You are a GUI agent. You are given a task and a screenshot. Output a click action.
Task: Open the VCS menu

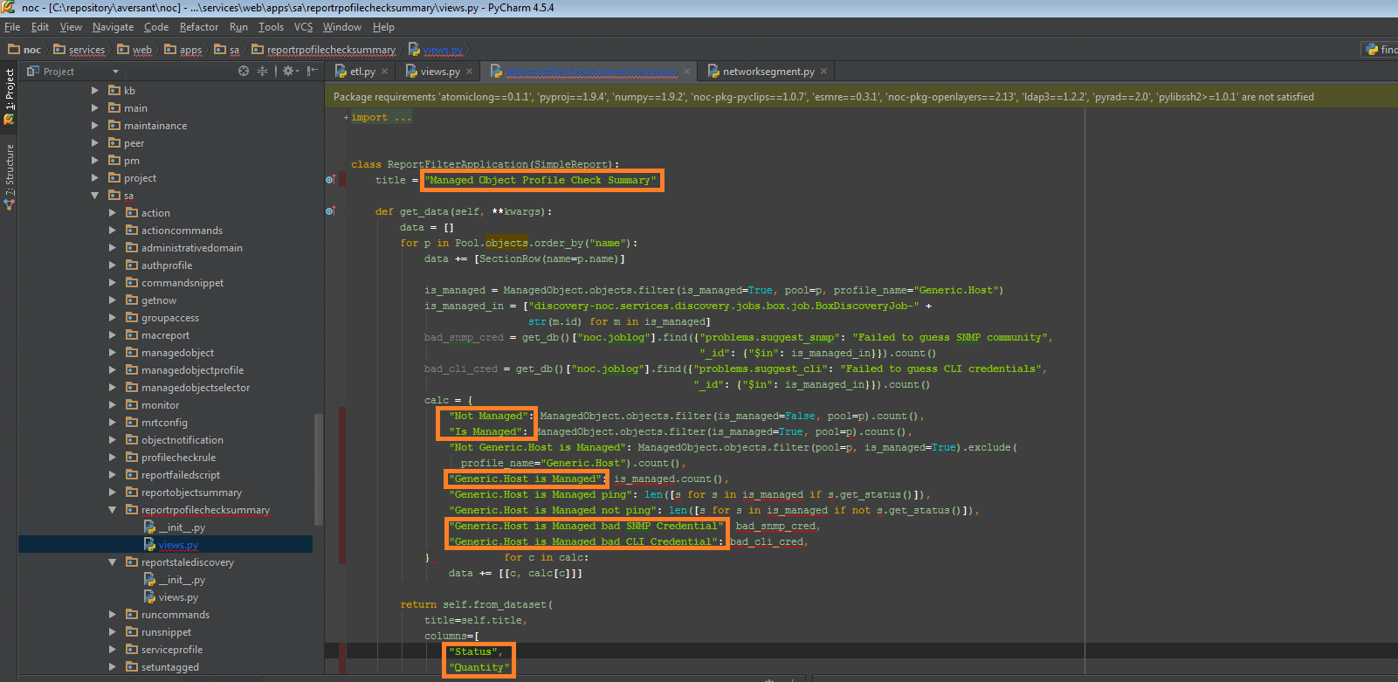click(x=303, y=27)
